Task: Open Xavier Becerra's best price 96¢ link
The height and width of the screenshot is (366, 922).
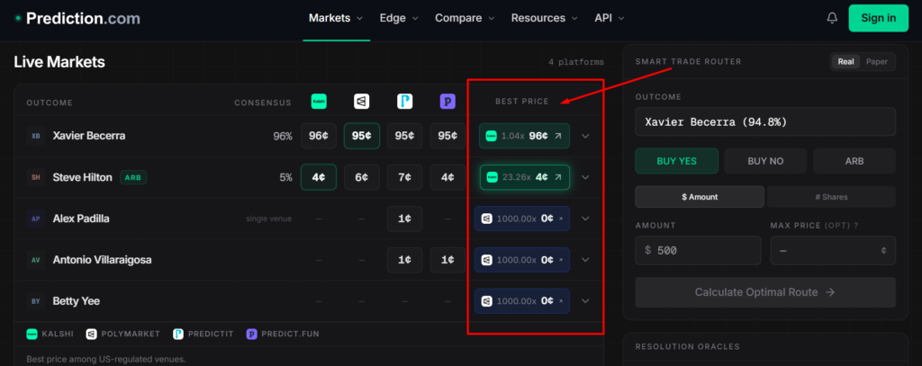Action: 524,136
